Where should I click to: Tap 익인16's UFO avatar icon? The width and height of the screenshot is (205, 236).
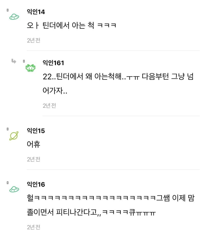14,189
